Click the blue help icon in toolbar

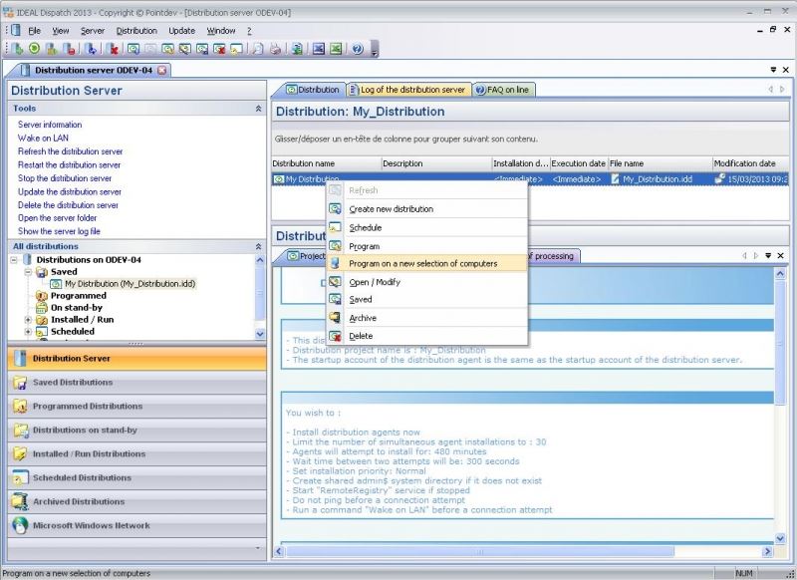pyautogui.click(x=356, y=48)
